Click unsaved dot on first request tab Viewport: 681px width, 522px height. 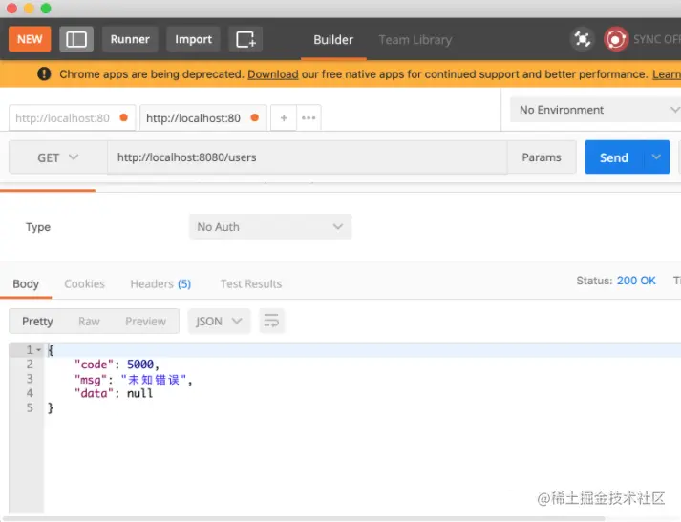click(124, 117)
